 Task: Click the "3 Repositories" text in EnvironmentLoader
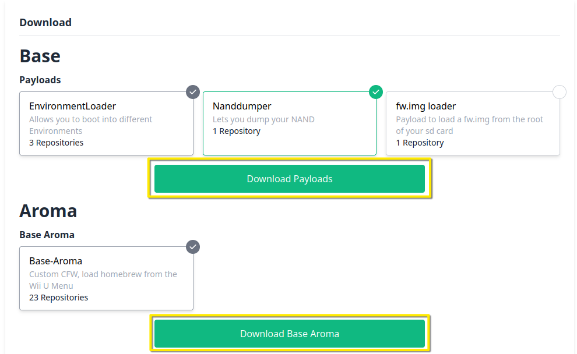[x=56, y=143]
